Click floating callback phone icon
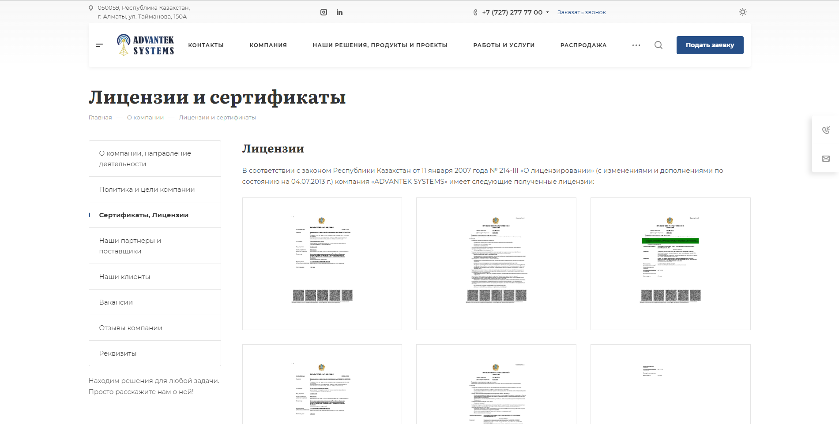Image resolution: width=839 pixels, height=424 pixels. [x=826, y=130]
